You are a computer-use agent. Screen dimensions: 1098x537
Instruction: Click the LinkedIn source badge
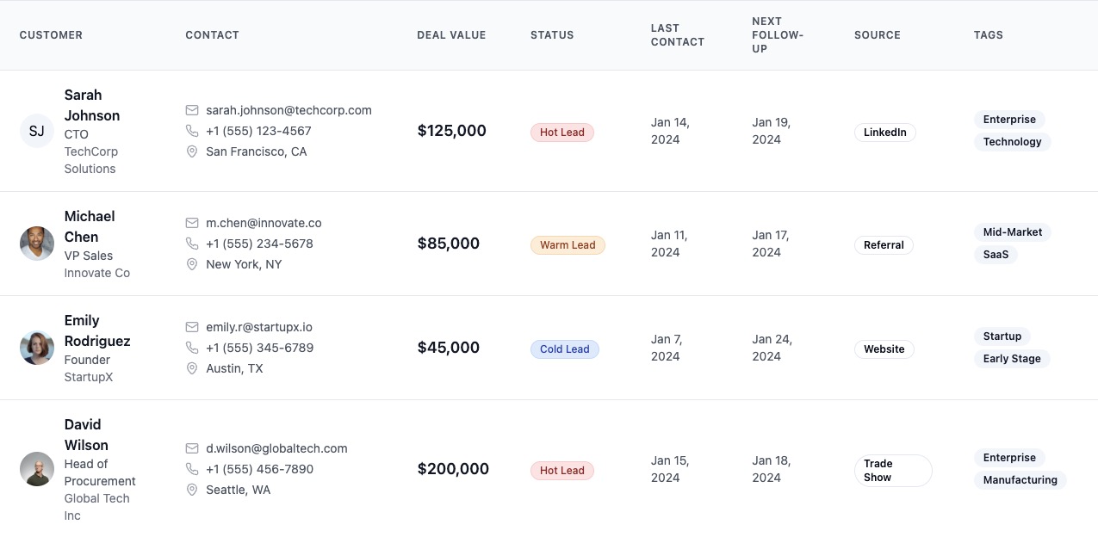(885, 133)
